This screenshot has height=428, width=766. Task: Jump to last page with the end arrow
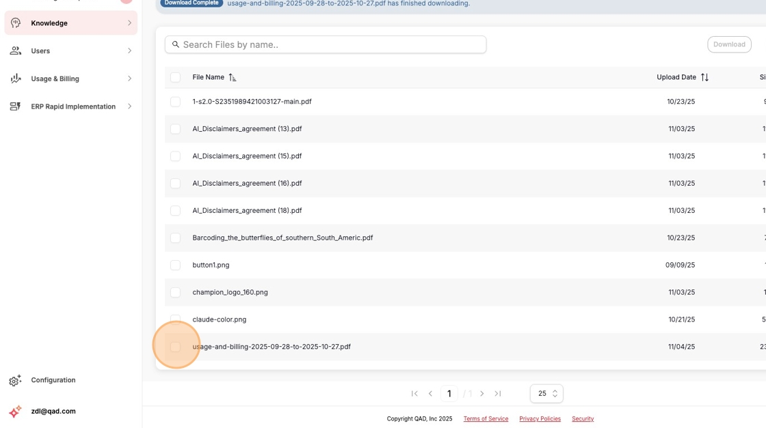pyautogui.click(x=498, y=393)
